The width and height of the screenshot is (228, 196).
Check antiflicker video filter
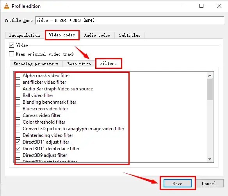click(18, 82)
